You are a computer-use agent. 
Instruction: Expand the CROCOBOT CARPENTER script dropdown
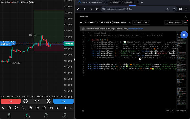[x=130, y=22]
